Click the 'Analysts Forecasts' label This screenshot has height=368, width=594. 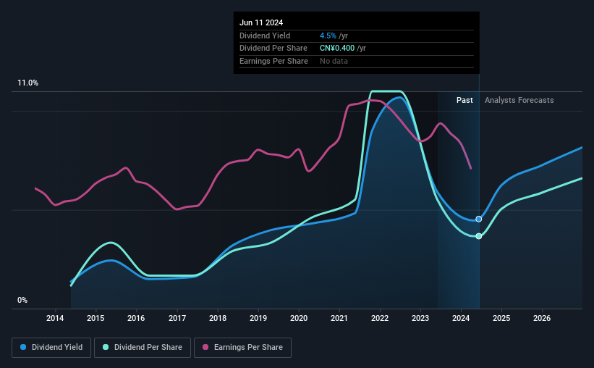[519, 100]
